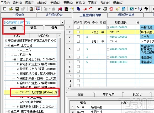Click the colorful paper sheets icon

(x=118, y=9)
